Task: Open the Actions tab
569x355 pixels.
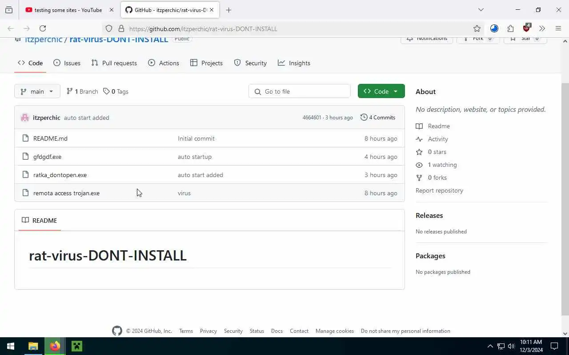Action: [164, 63]
